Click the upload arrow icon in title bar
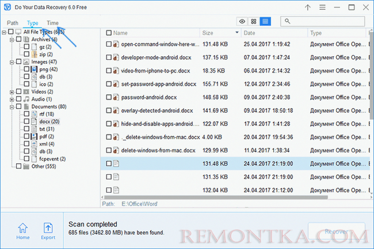The height and width of the screenshot is (249, 374). click(x=308, y=7)
